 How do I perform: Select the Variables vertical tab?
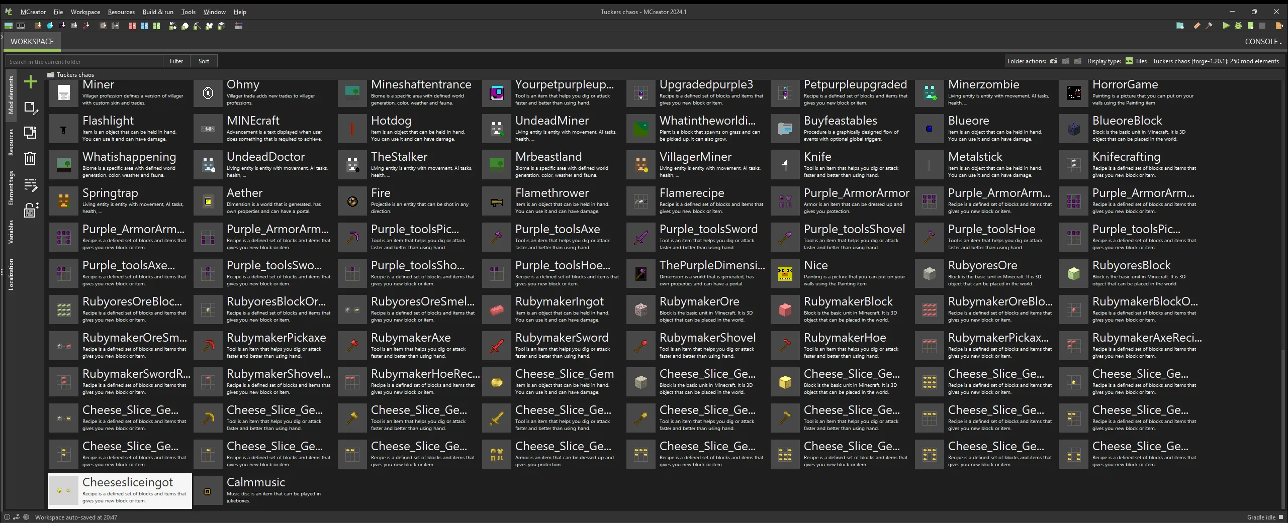11,232
